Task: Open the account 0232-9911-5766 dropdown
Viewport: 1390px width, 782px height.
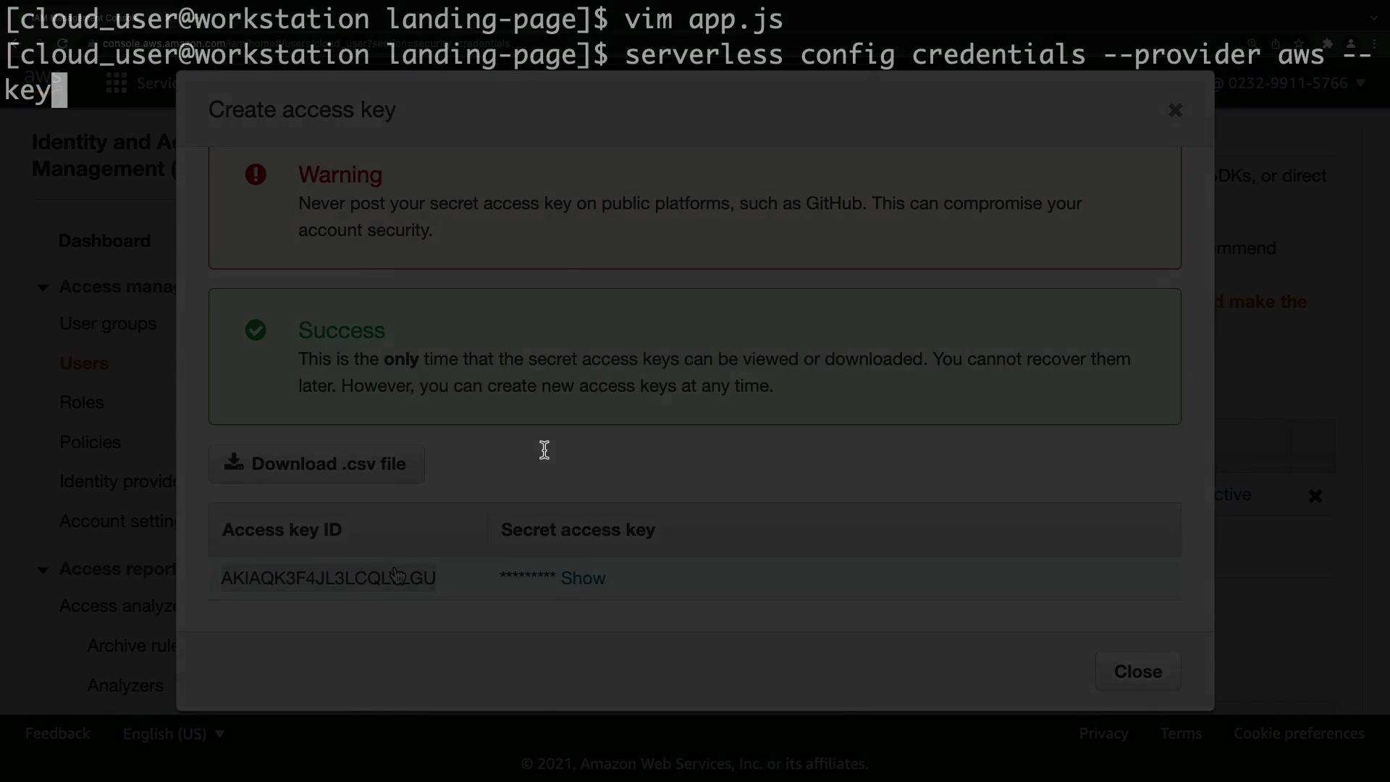Action: tap(1296, 83)
